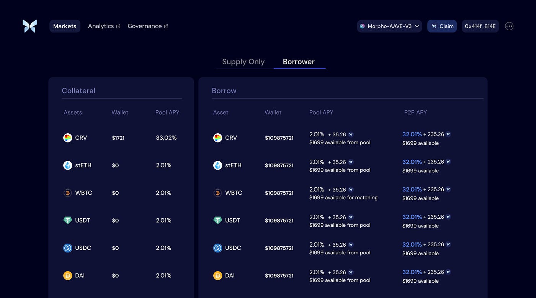The height and width of the screenshot is (298, 536).
Task: Click the $1721 wallet value for CRV
Action: (x=118, y=138)
